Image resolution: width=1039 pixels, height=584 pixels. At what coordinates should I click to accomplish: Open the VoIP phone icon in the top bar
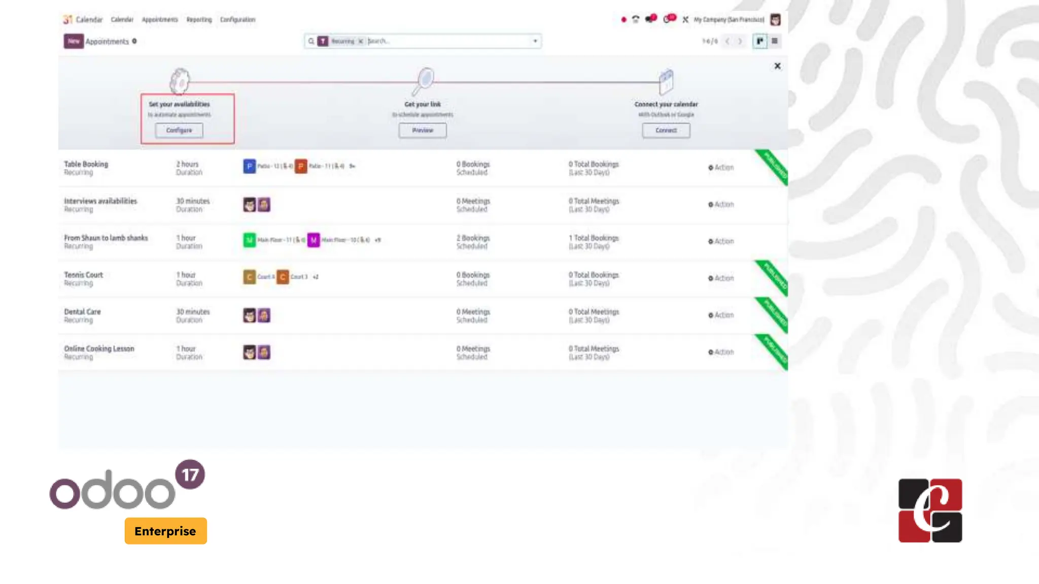[636, 19]
